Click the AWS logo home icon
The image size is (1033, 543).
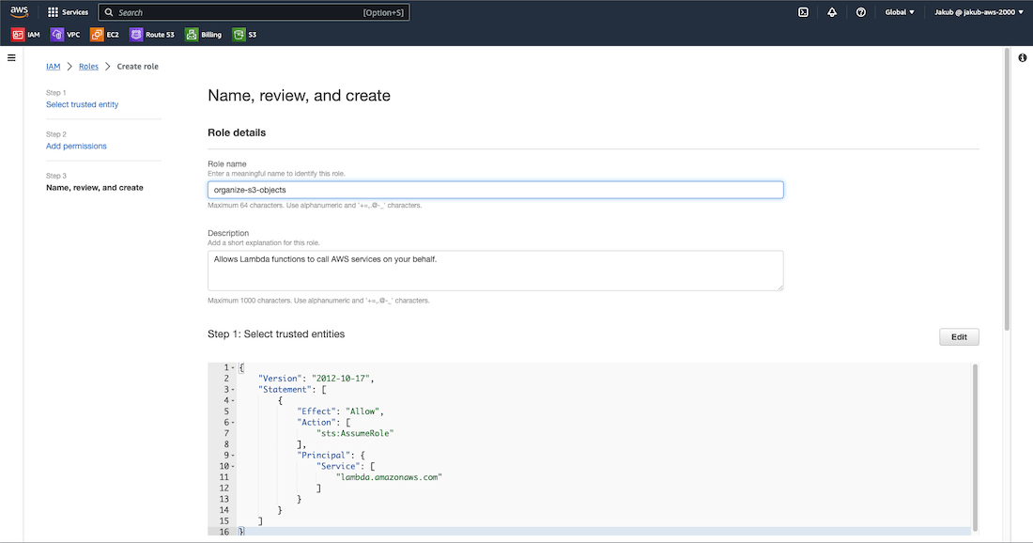click(x=20, y=12)
